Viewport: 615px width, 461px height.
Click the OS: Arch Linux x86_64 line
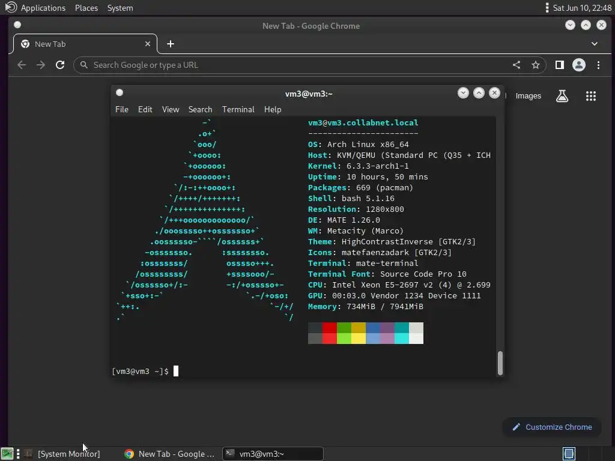click(x=358, y=144)
